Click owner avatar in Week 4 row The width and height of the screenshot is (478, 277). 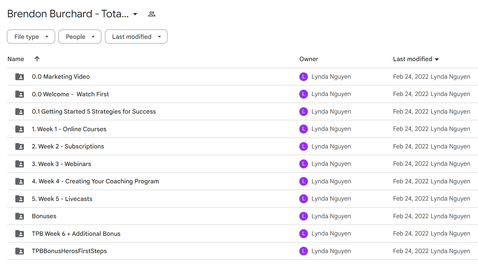tap(304, 181)
